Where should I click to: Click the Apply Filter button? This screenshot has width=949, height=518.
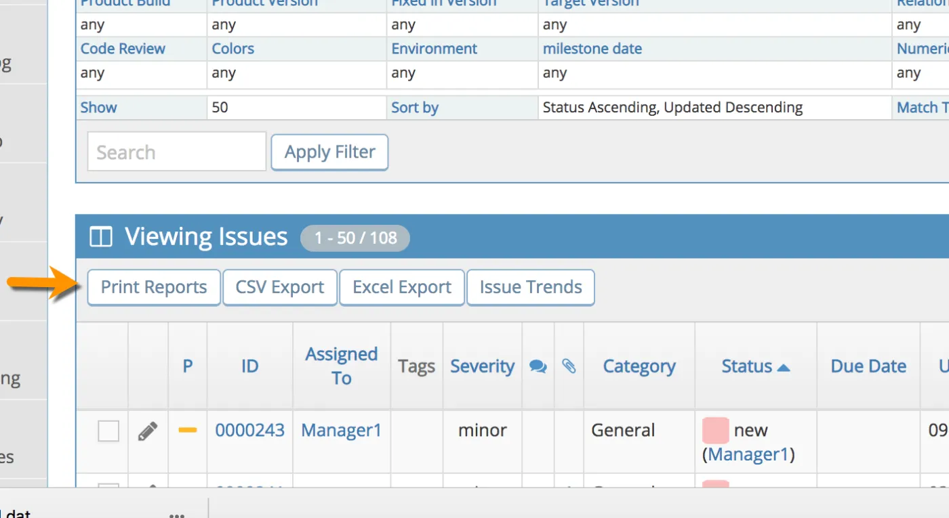329,152
